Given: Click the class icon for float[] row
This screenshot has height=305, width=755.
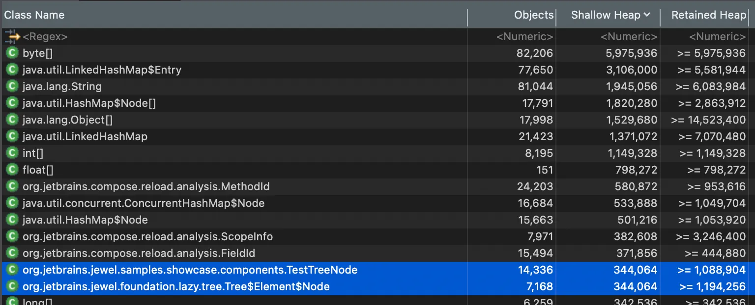Looking at the screenshot, I should click(x=12, y=170).
